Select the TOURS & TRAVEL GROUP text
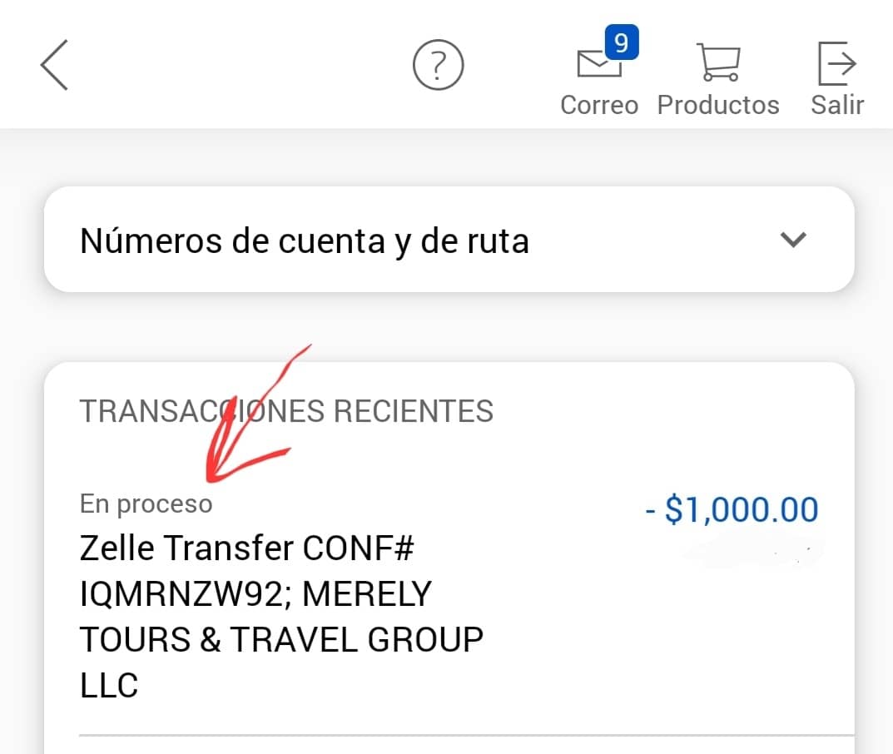 tap(281, 639)
